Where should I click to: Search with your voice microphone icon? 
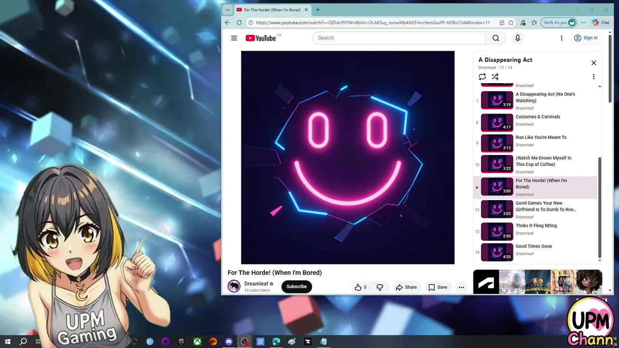tap(517, 38)
